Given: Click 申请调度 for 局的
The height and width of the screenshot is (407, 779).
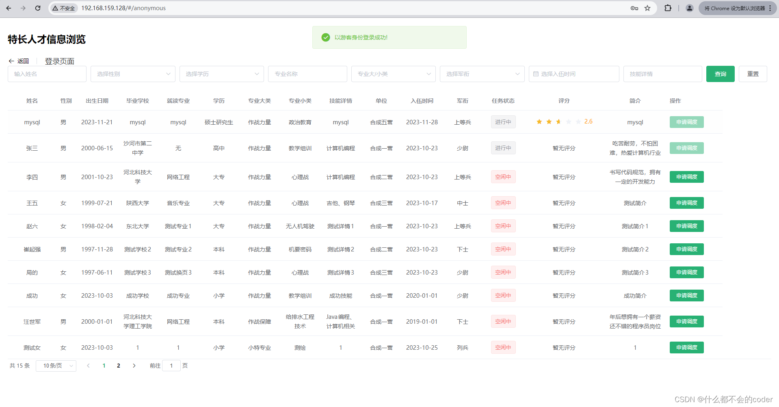Looking at the screenshot, I should click(687, 272).
